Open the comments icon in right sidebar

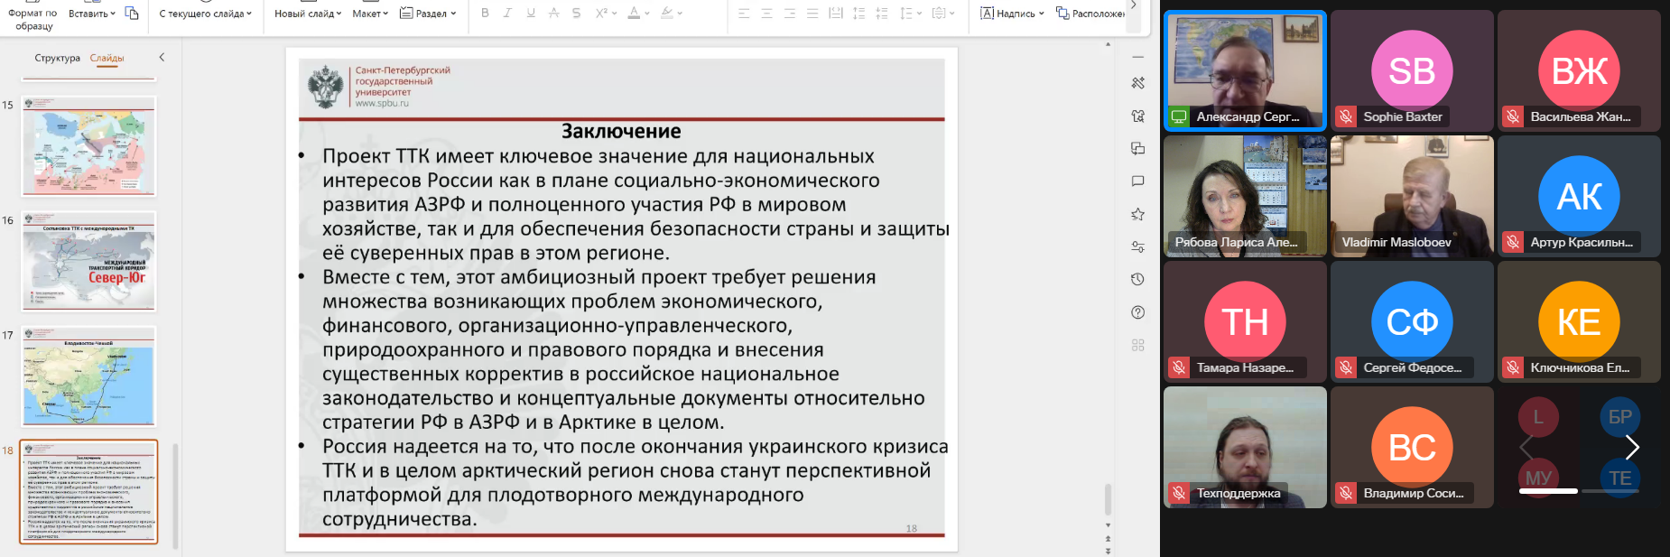pos(1137,181)
